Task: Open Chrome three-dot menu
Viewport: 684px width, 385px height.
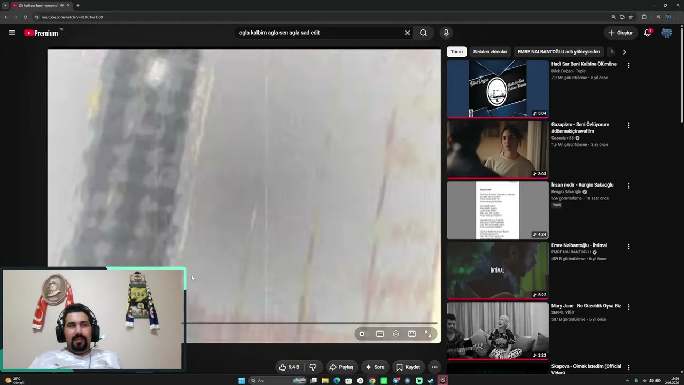Action: (x=678, y=17)
